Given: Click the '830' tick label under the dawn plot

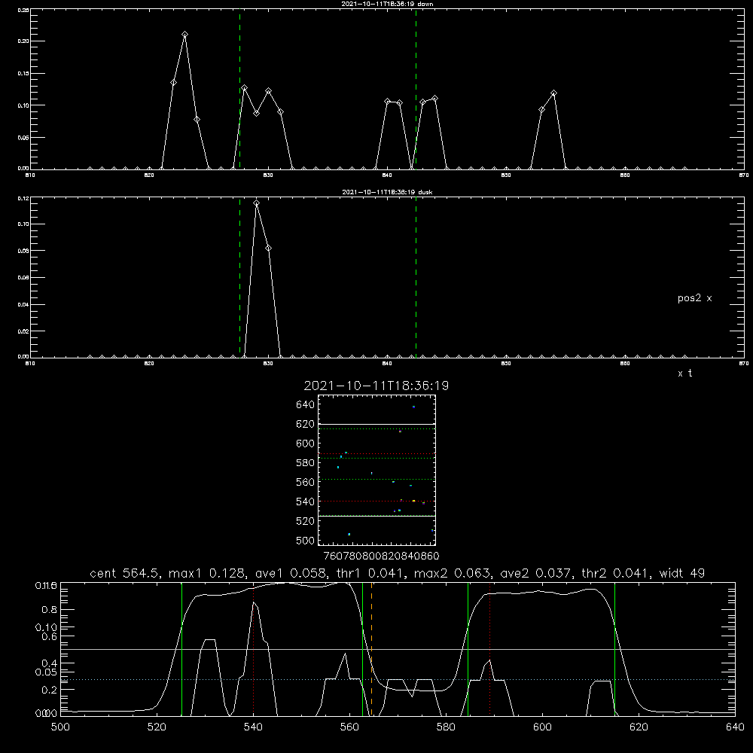Looking at the screenshot, I should (x=268, y=175).
